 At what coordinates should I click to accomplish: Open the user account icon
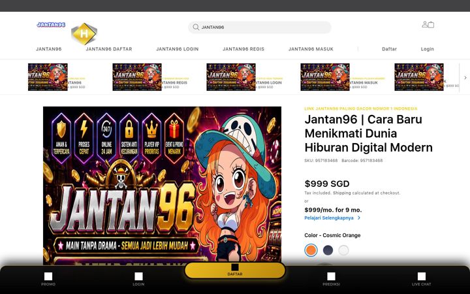pyautogui.click(x=425, y=24)
